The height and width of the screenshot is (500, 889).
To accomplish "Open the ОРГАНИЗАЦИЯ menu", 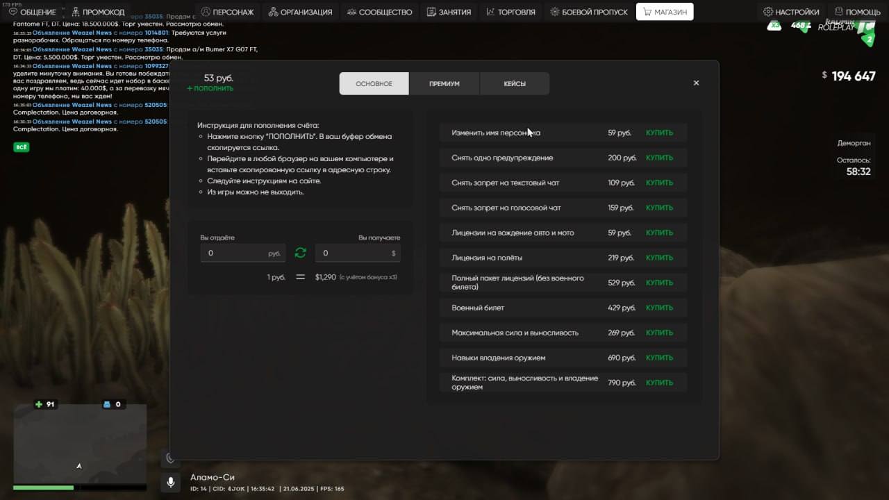I will point(300,12).
